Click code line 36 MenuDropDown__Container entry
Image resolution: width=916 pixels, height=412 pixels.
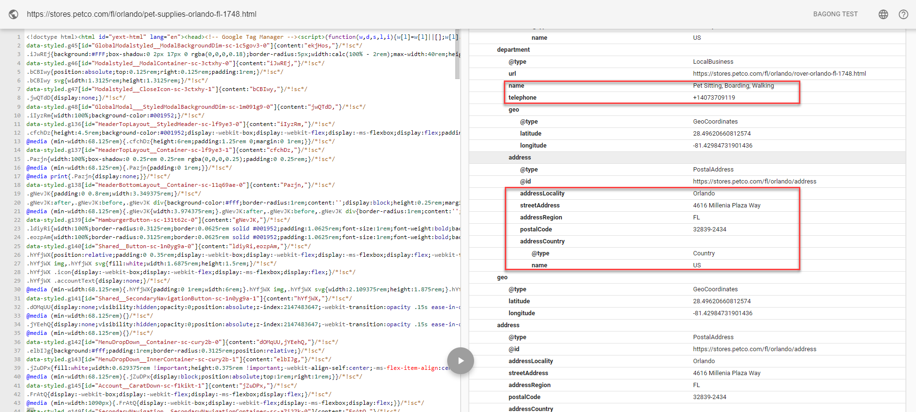pyautogui.click(x=182, y=342)
